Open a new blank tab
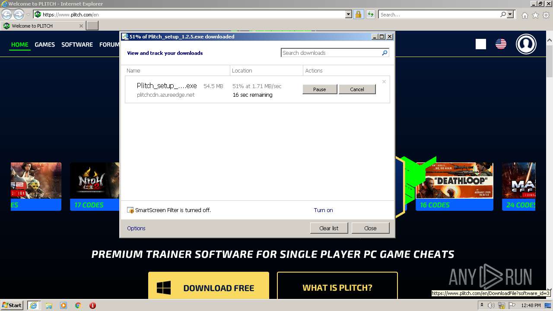553x311 pixels. click(x=92, y=26)
